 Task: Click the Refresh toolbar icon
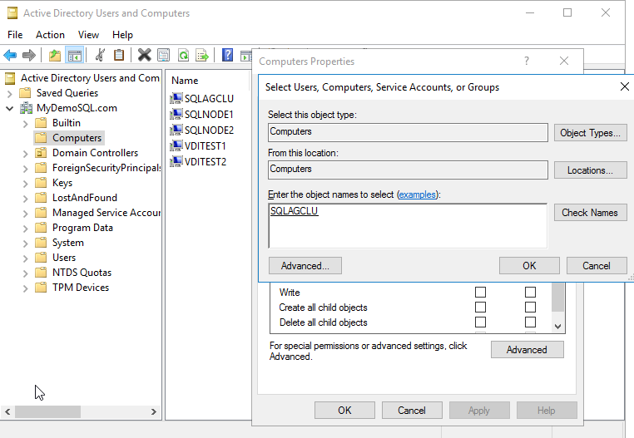[182, 56]
